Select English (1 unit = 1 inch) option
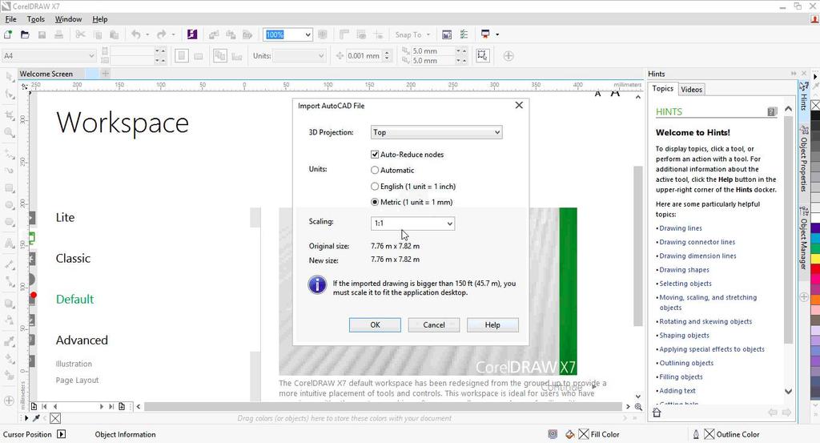 (375, 186)
